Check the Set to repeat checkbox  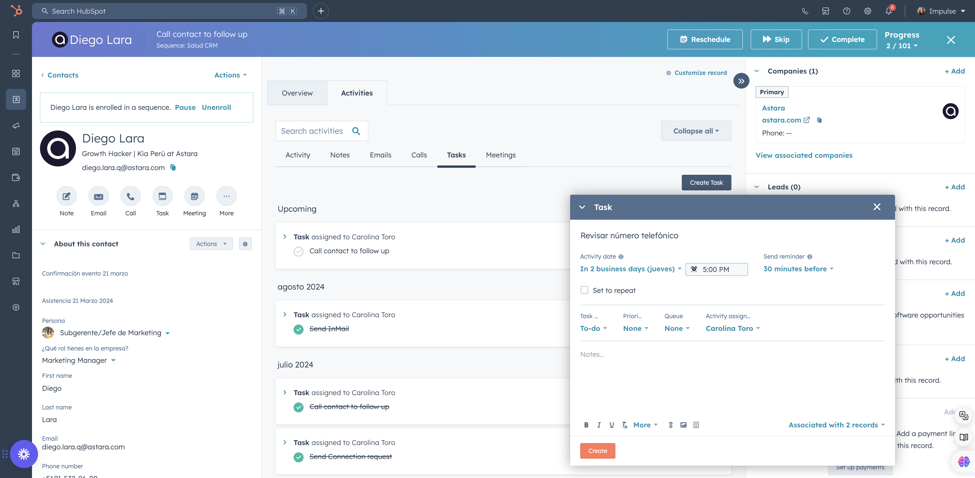(584, 290)
